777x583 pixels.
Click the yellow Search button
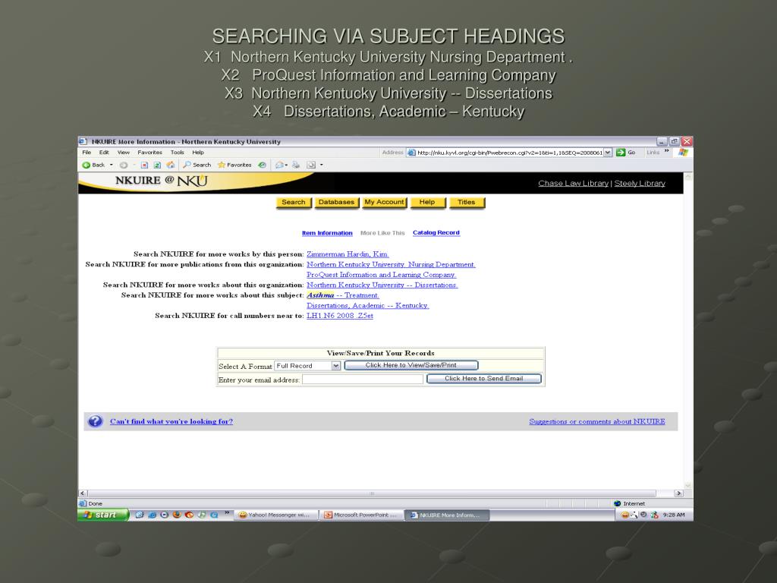click(294, 202)
